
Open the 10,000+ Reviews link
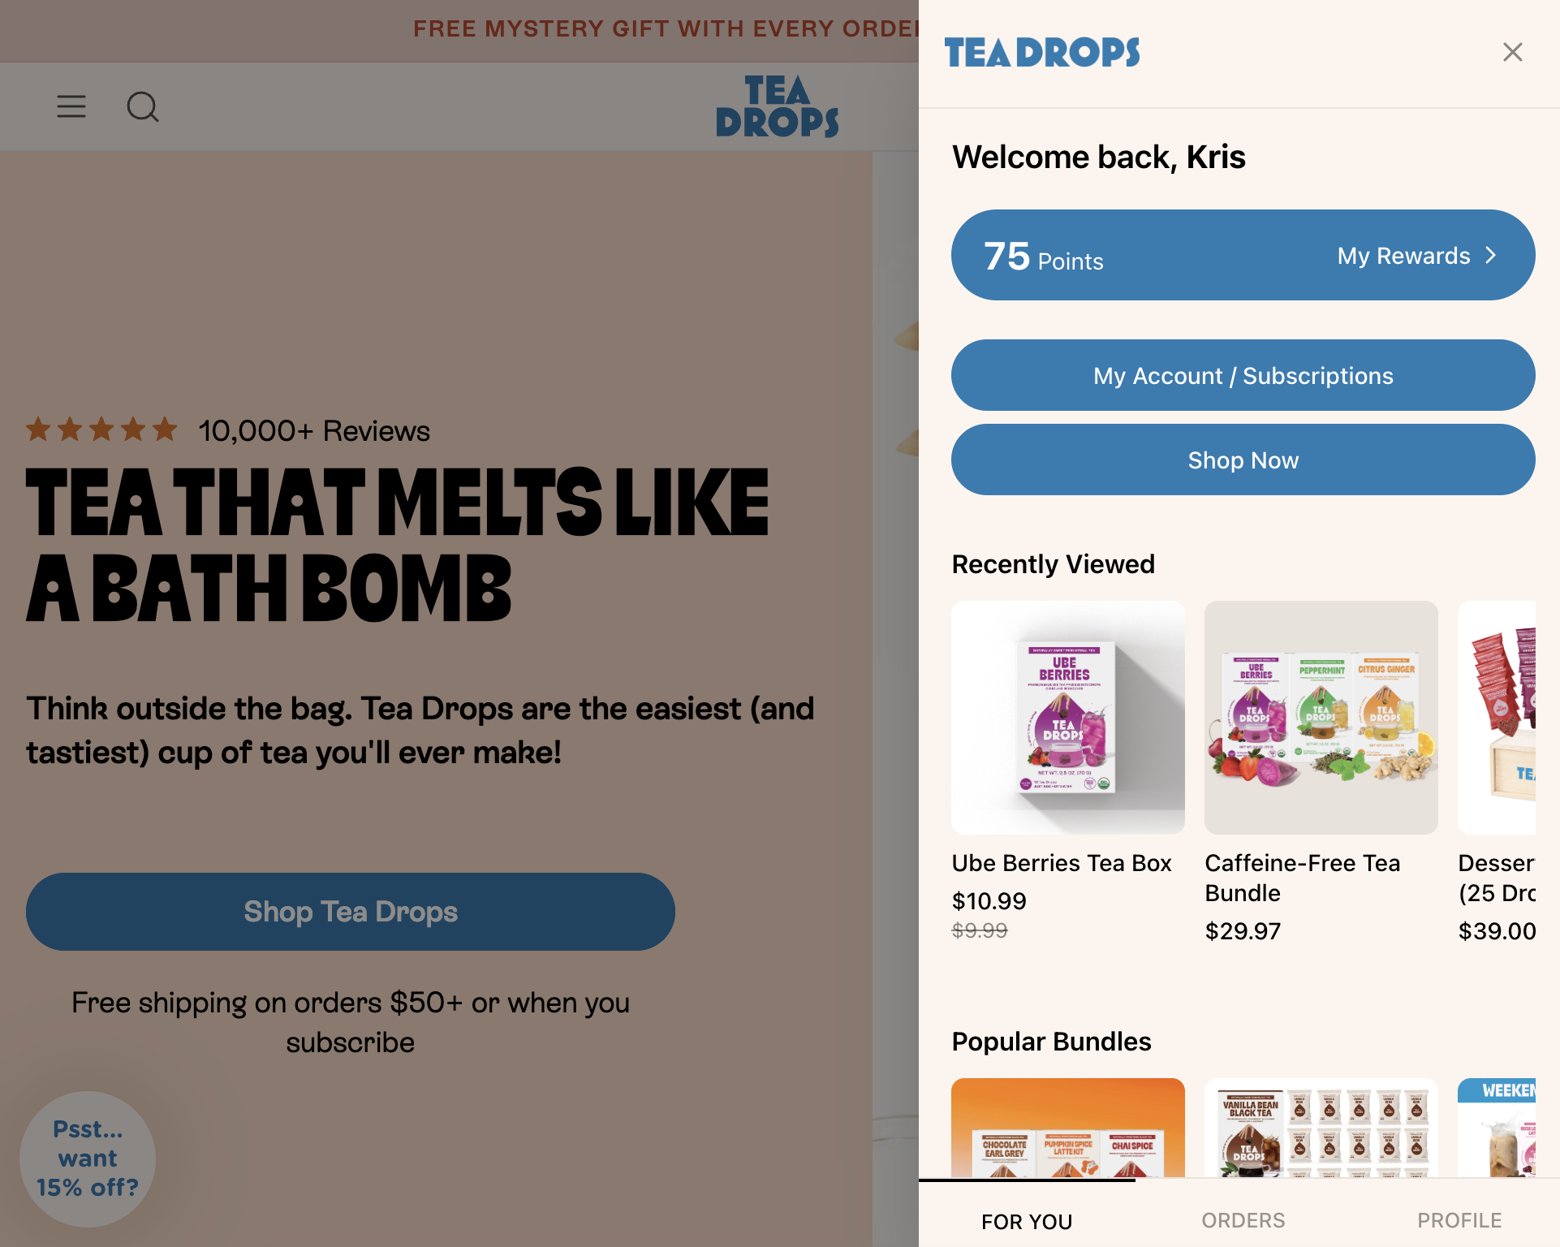314,431
